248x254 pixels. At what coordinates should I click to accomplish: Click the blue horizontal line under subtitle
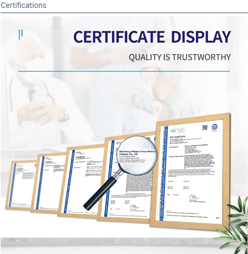coord(124,71)
